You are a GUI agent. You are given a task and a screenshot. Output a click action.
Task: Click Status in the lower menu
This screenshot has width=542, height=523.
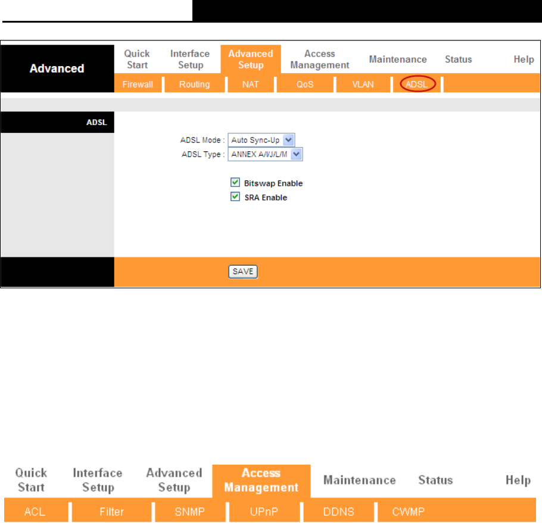(435, 480)
